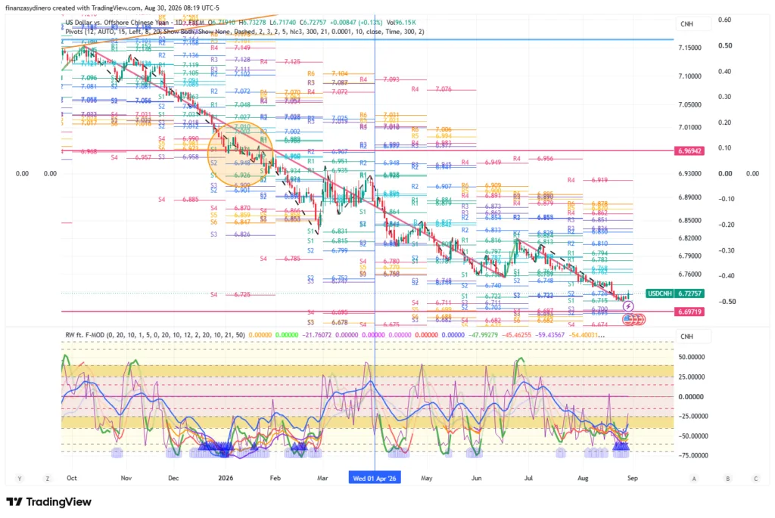Click the 2026 label on time axis
Viewport: 775px width, 518px height.
pos(226,478)
